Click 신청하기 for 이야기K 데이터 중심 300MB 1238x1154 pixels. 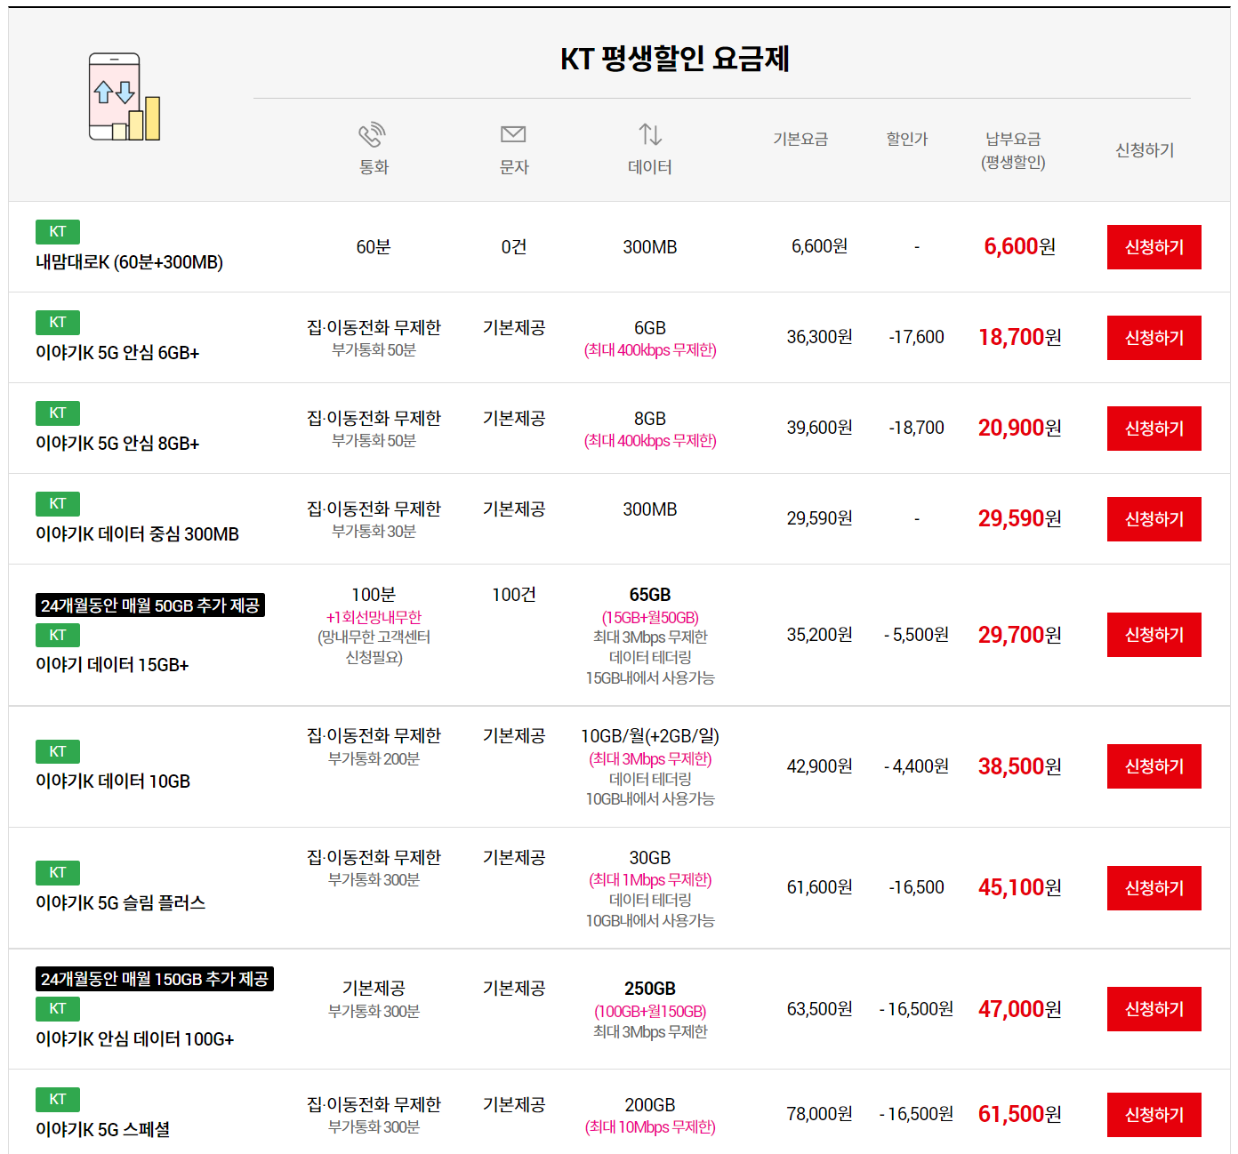(1154, 519)
